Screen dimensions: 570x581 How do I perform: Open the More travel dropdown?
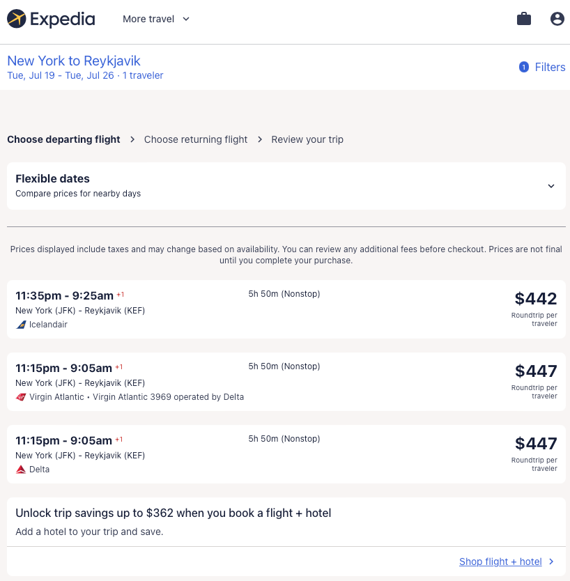pyautogui.click(x=156, y=19)
